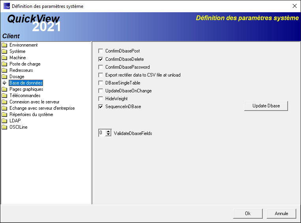Click the folder icon beside Dosage
Image resolution: width=301 pixels, height=223 pixels.
(4, 77)
